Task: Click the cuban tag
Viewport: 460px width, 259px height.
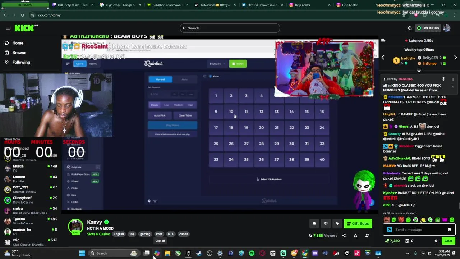Action: [x=184, y=234]
